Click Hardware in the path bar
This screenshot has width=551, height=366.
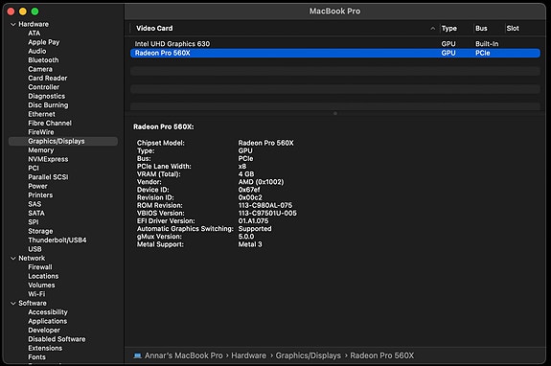248,355
